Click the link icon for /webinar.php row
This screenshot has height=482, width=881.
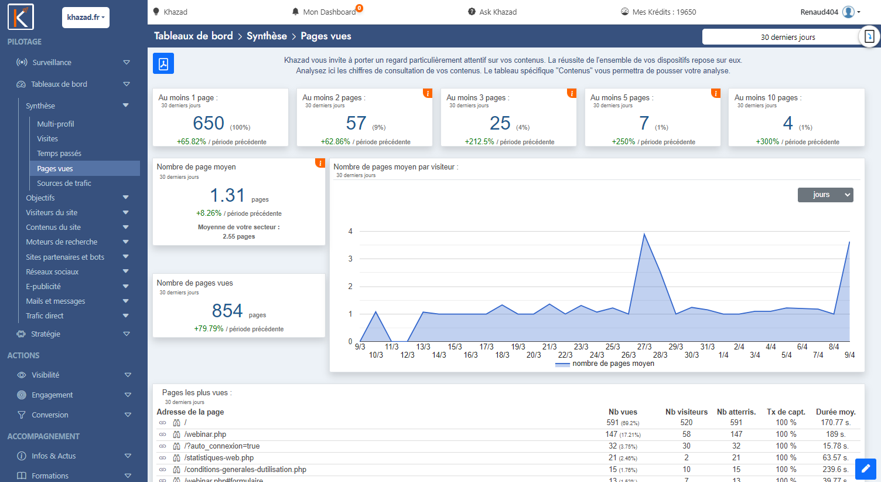click(163, 435)
